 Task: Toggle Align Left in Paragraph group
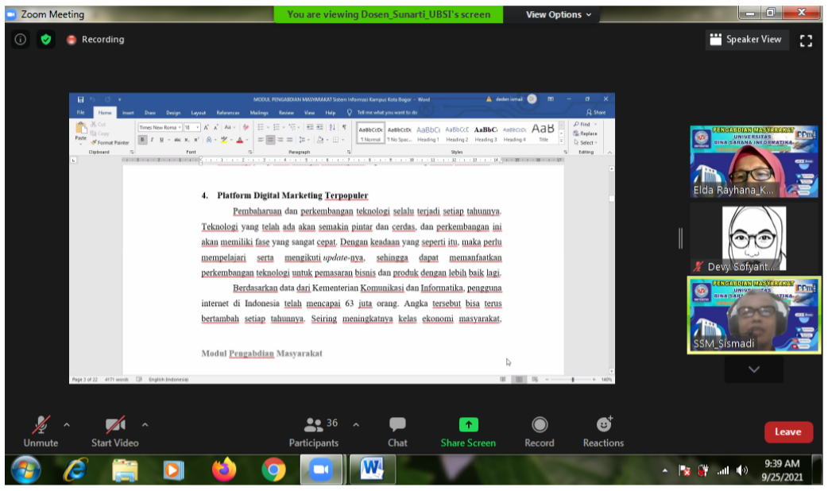pyautogui.click(x=261, y=140)
